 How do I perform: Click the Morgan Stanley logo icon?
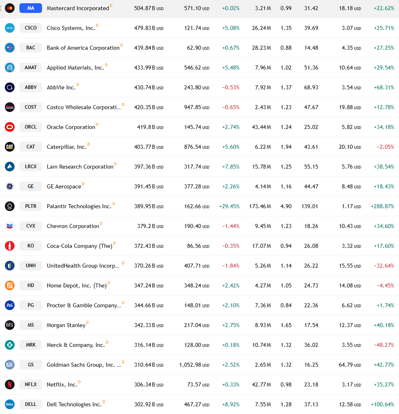[x=10, y=325]
